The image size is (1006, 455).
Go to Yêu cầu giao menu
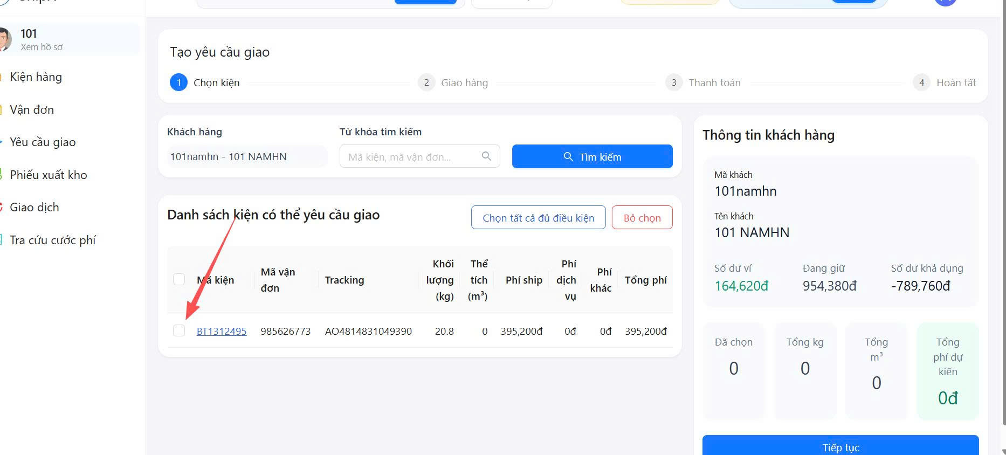43,142
